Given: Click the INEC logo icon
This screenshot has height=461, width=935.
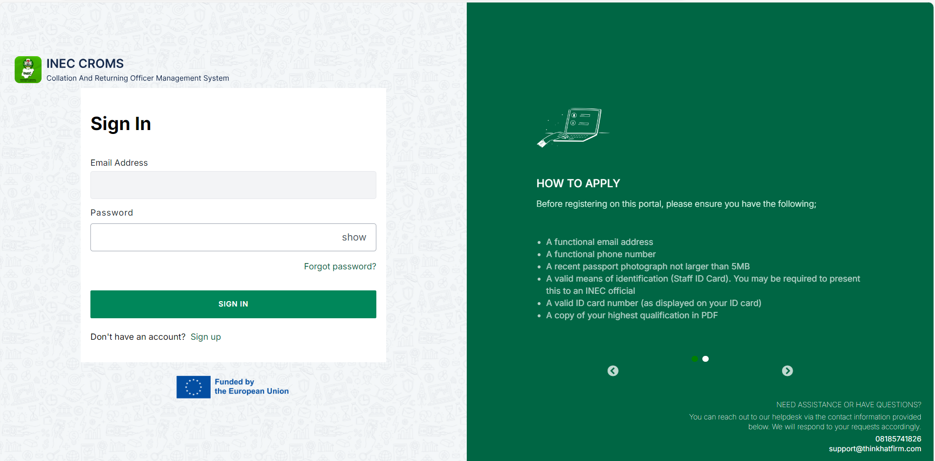Looking at the screenshot, I should pyautogui.click(x=28, y=69).
